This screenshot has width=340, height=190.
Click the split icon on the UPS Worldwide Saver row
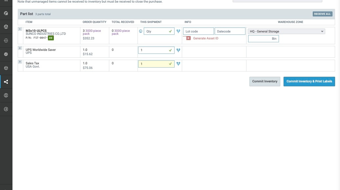(x=178, y=50)
